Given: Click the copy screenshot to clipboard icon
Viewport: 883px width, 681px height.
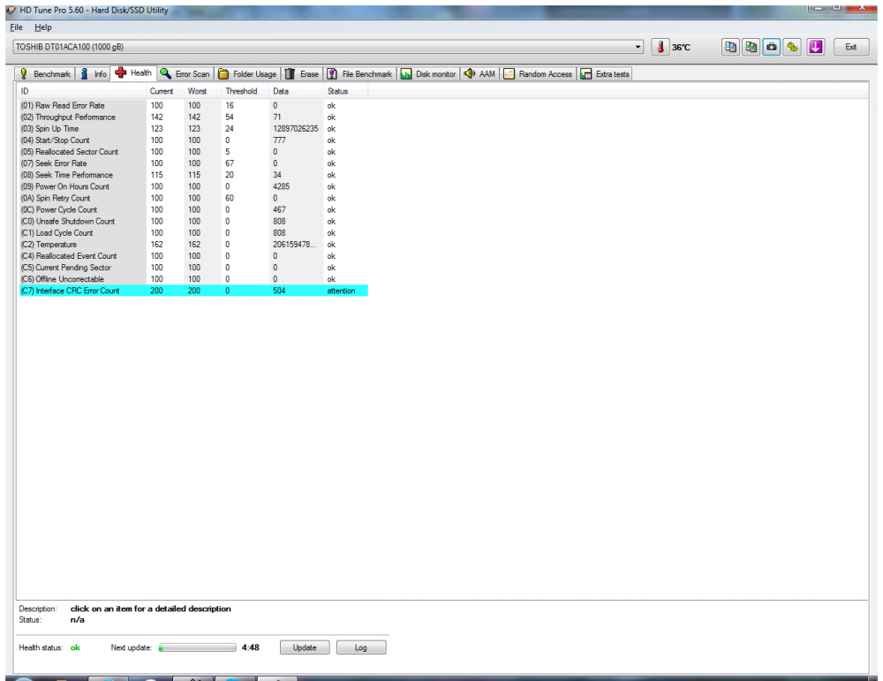Looking at the screenshot, I should pos(751,47).
